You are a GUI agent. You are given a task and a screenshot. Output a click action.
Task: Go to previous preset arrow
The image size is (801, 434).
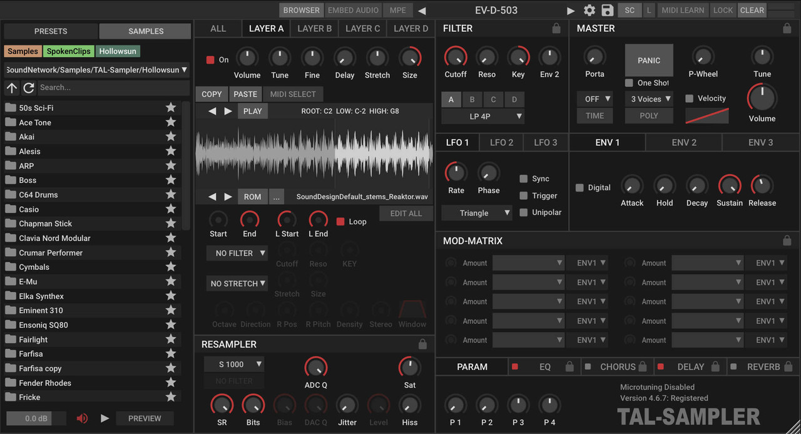coord(422,11)
